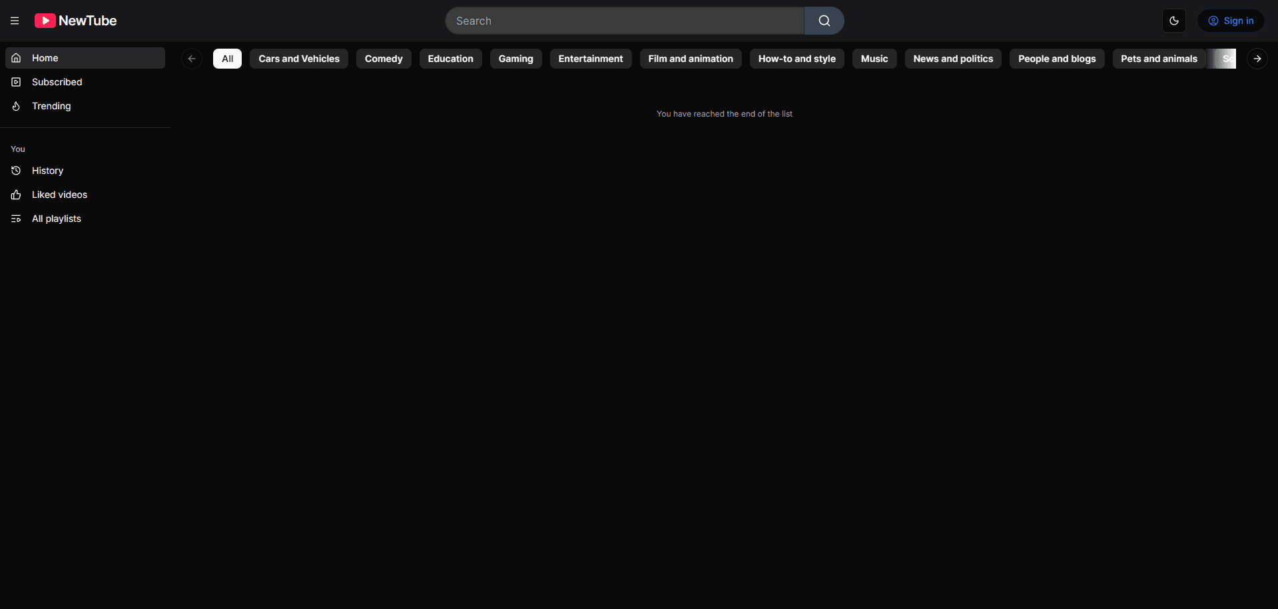This screenshot has width=1278, height=609.
Task: Click the Sign in button
Action: pyautogui.click(x=1230, y=21)
